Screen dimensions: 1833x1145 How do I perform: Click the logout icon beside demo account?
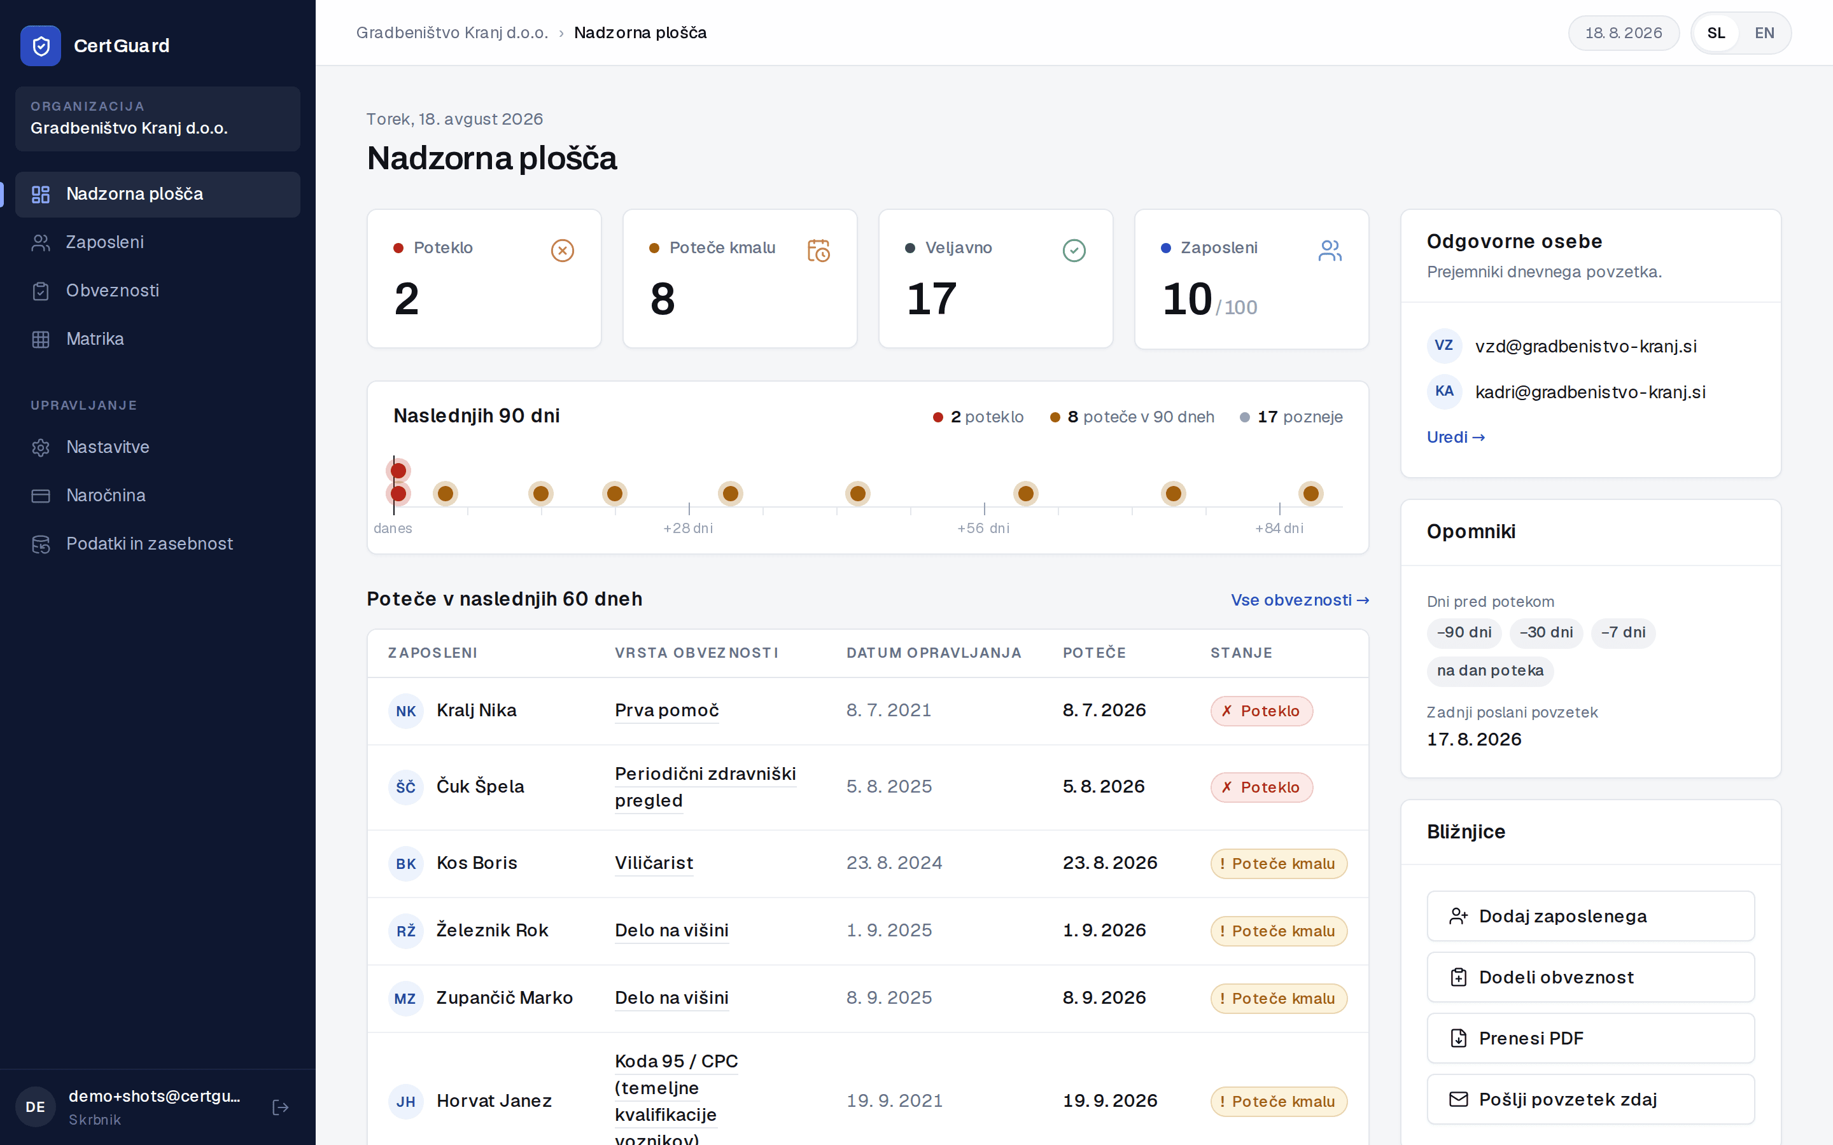point(280,1107)
